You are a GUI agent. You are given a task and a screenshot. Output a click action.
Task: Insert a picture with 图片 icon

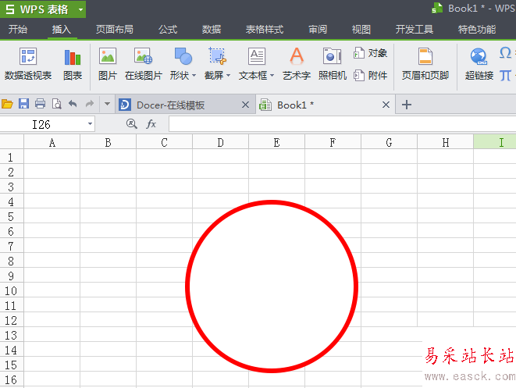click(x=108, y=65)
